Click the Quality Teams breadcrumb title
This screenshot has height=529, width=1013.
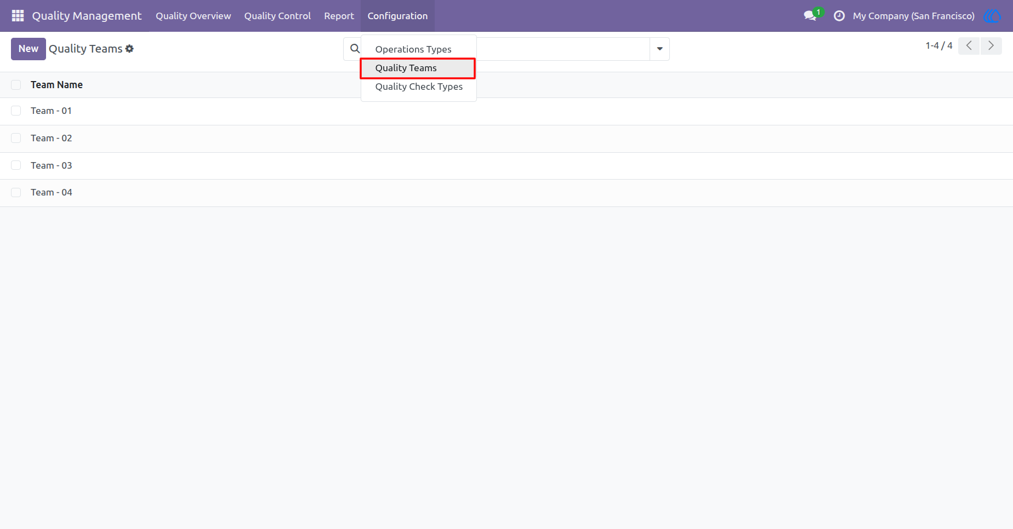click(86, 49)
